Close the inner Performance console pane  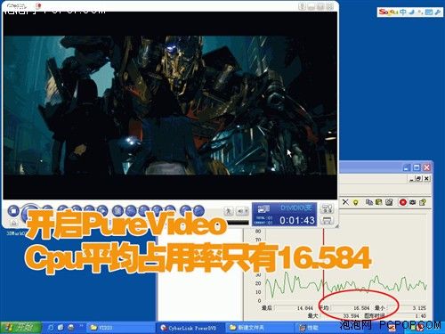[x=426, y=179]
